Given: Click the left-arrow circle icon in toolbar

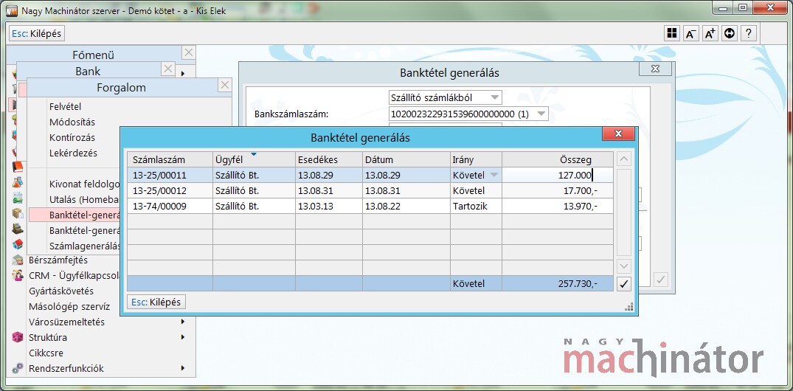Looking at the screenshot, I should pyautogui.click(x=730, y=33).
